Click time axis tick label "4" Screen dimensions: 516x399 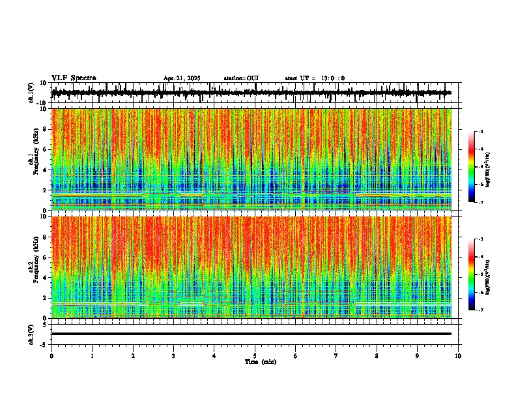pyautogui.click(x=214, y=356)
